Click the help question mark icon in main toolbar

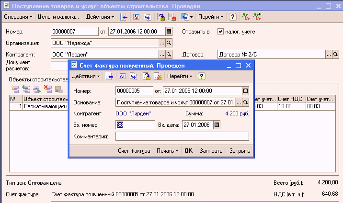[x=233, y=17]
